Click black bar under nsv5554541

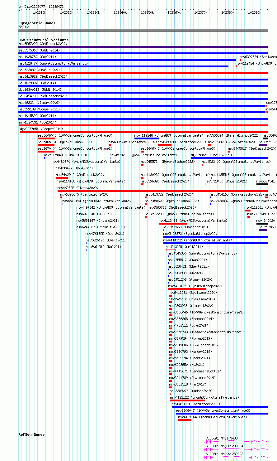[262, 184]
